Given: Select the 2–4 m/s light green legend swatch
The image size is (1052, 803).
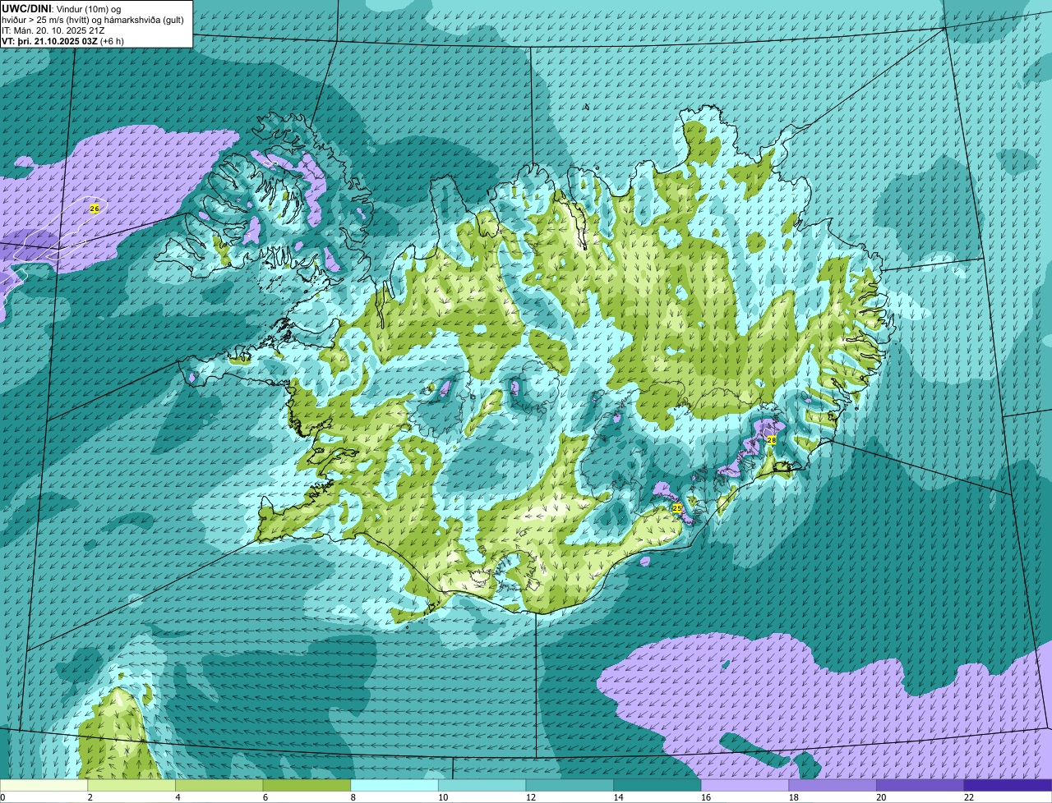Looking at the screenshot, I should pyautogui.click(x=131, y=786).
